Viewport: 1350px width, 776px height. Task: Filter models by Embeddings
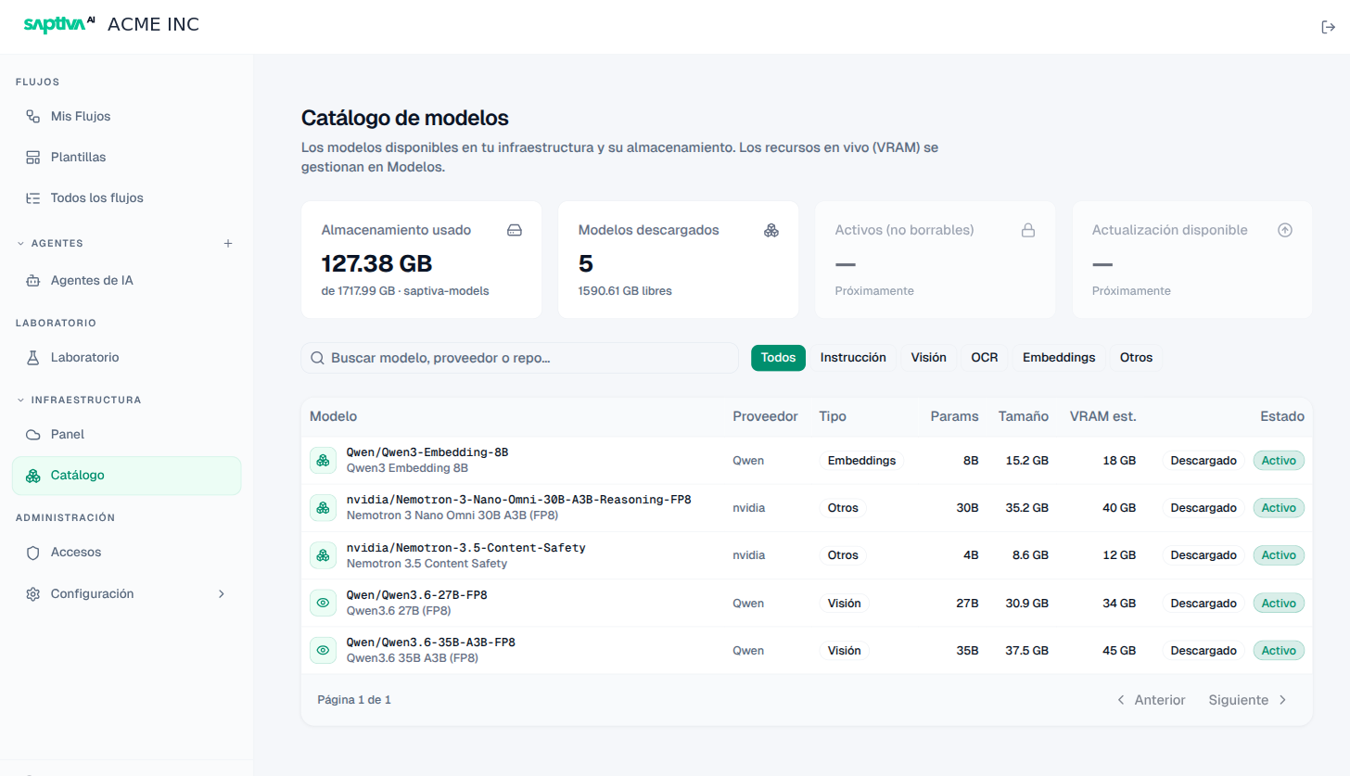[1059, 358]
